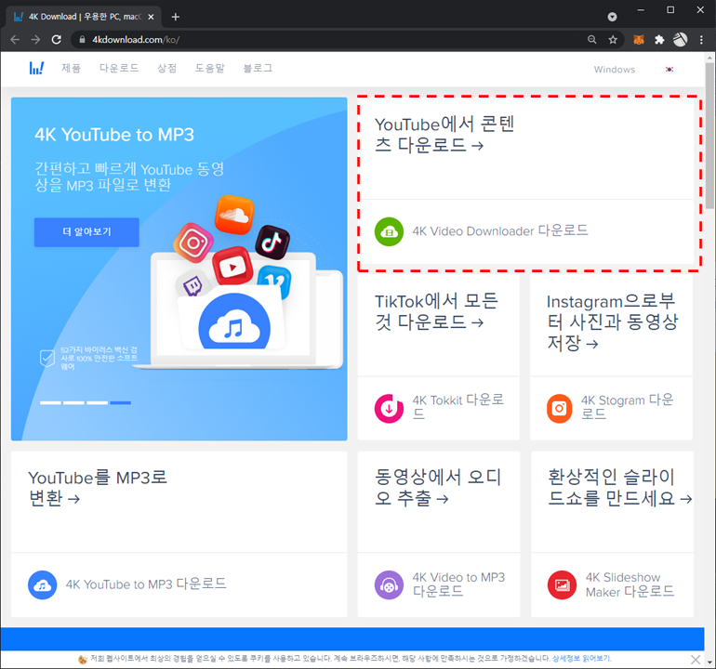Click 상세정보 읽어보기 cookie link

(581, 659)
